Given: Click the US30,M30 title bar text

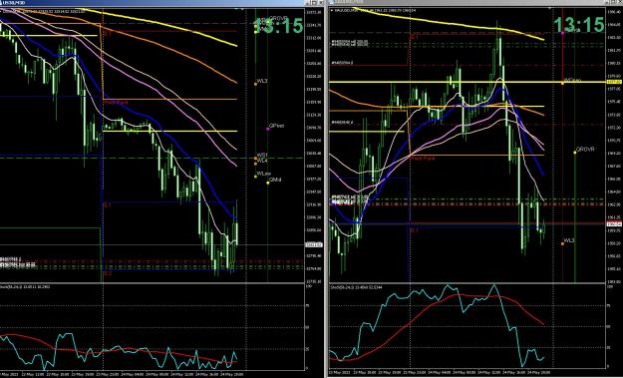Looking at the screenshot, I should (x=14, y=3).
